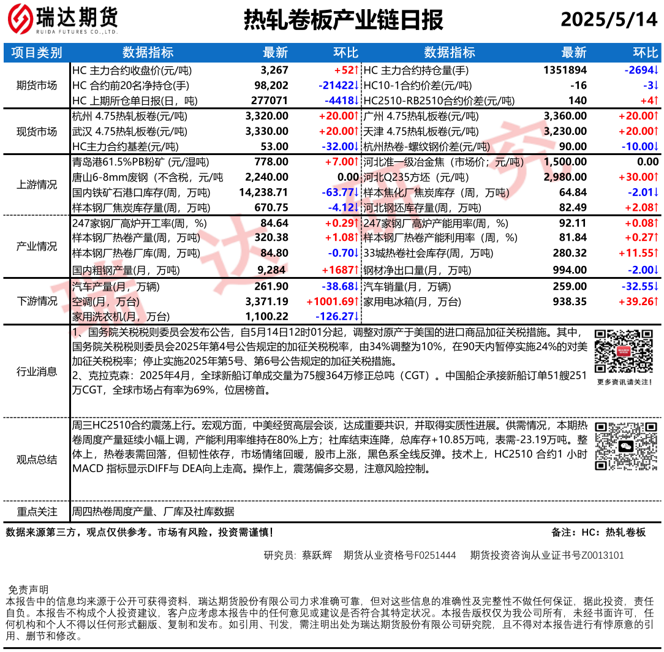The image size is (664, 652).
Task: Open the 行业消息 section label
Action: click(x=37, y=371)
